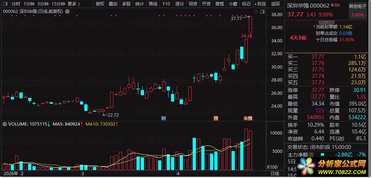Click the MA10 volume indicator label
Viewport: 372px width, 178px height.
[x=102, y=124]
